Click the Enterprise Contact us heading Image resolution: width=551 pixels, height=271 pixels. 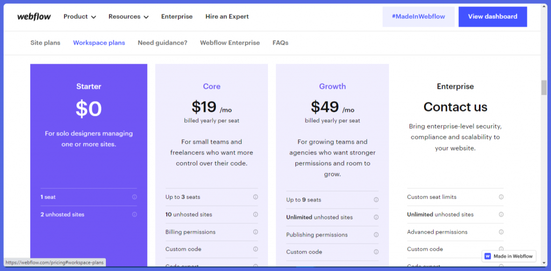[455, 106]
